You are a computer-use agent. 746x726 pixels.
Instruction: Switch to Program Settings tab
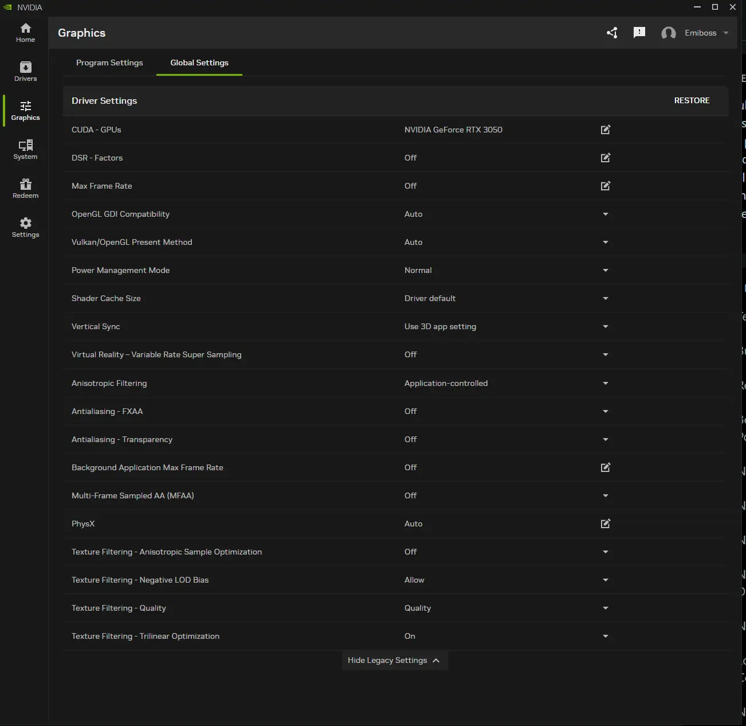[109, 63]
